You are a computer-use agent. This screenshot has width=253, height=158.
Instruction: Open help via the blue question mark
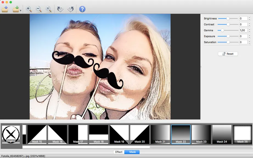[82, 9]
